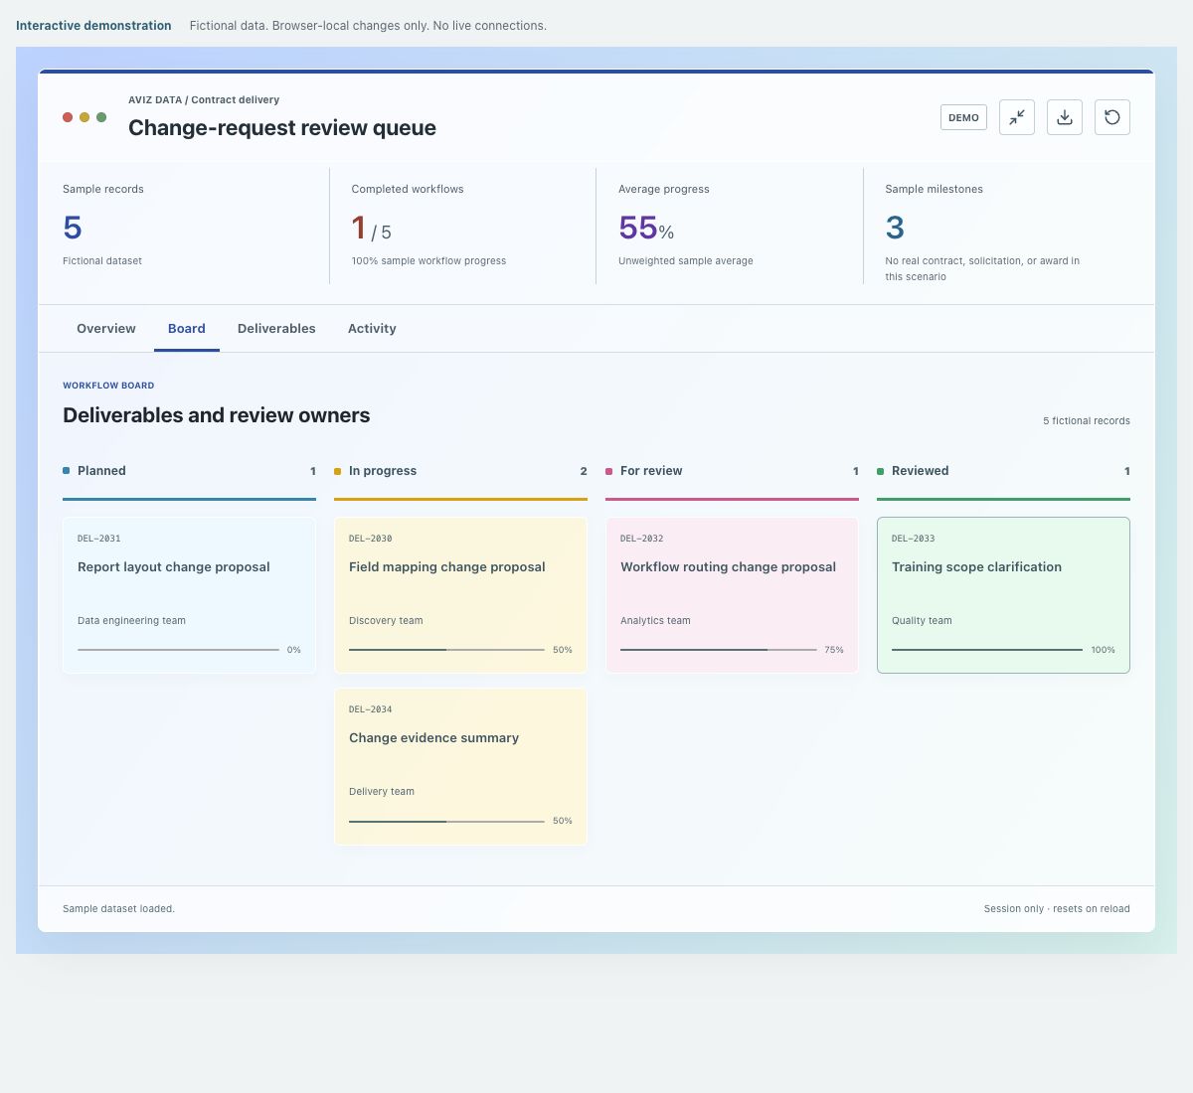Click the Reviewed column header
The image size is (1193, 1093).
pos(1003,471)
